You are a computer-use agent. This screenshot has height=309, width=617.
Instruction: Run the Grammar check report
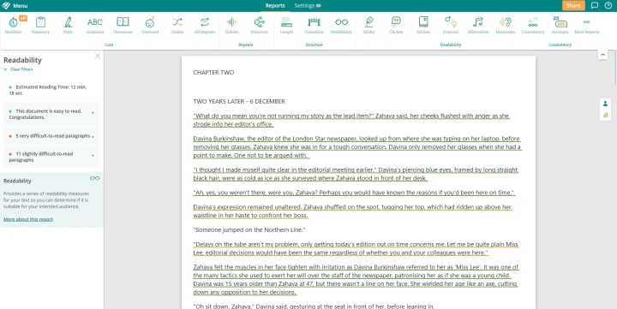coord(95,25)
